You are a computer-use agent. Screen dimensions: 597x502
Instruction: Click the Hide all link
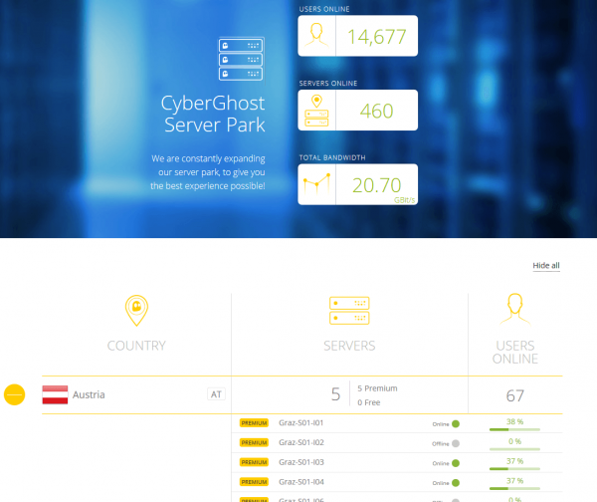[546, 265]
